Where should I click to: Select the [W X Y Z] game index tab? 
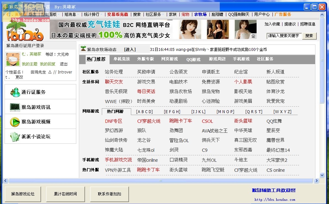[x=282, y=112]
